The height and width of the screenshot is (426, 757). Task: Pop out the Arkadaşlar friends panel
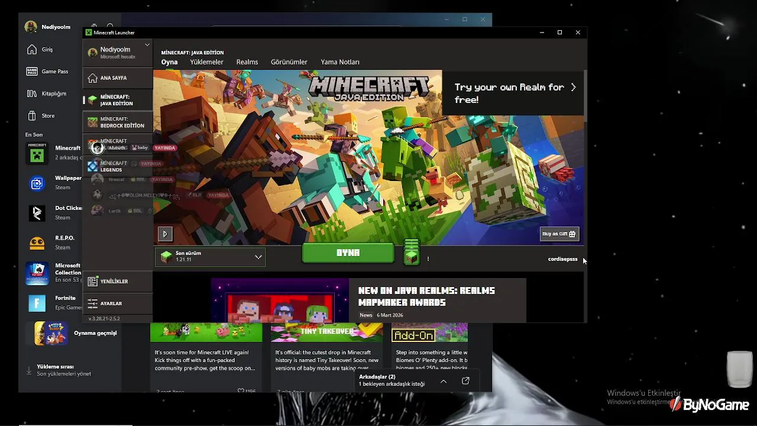465,381
